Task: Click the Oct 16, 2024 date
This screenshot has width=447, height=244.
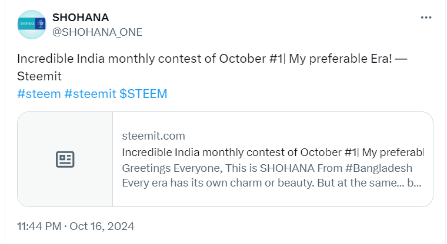Action: pos(102,226)
